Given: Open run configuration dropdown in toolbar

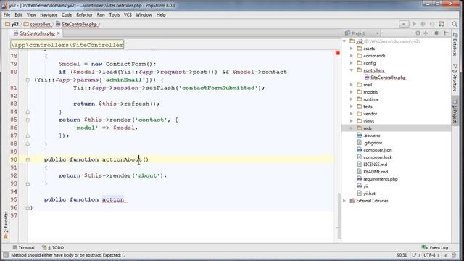Looking at the screenshot, I should coord(404,24).
